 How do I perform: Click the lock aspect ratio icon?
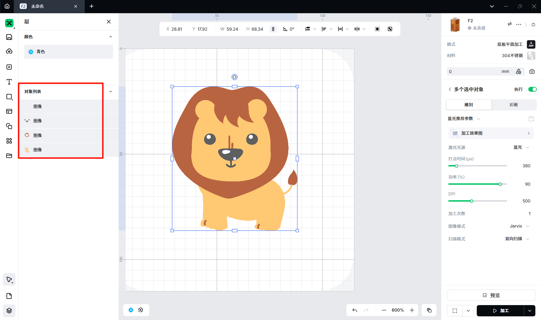click(x=273, y=29)
